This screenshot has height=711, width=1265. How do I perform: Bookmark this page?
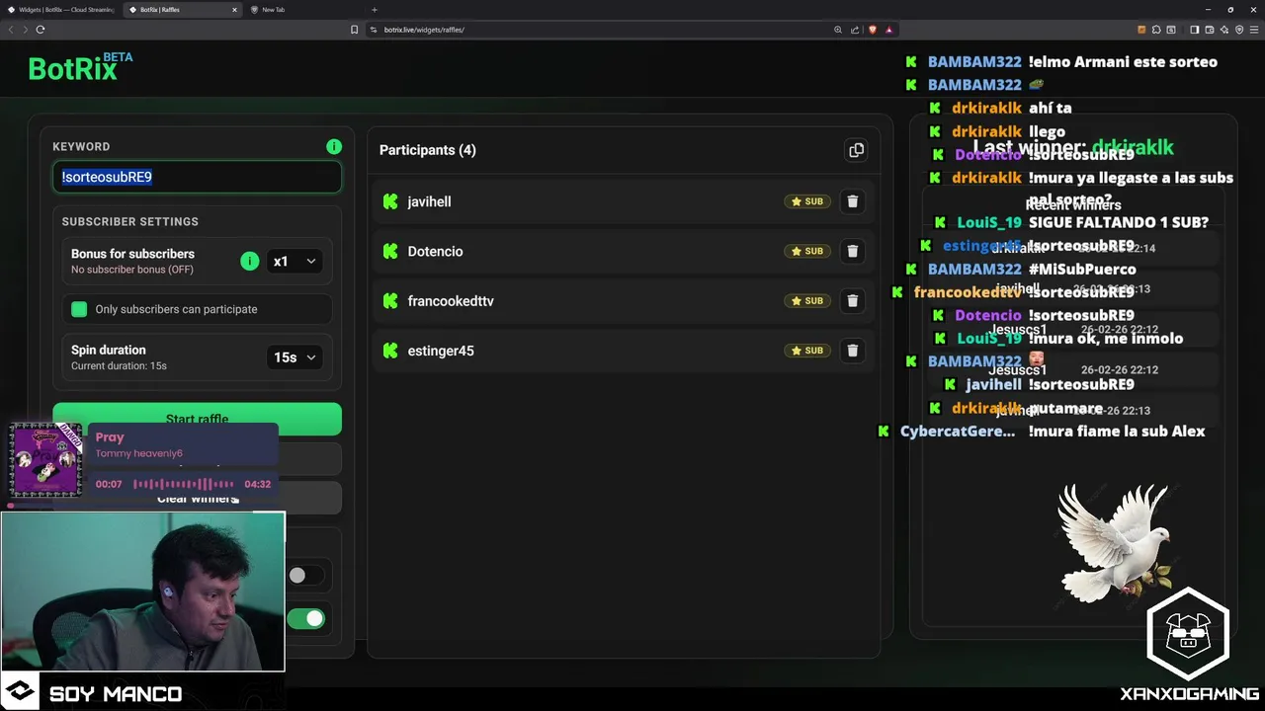pyautogui.click(x=354, y=30)
